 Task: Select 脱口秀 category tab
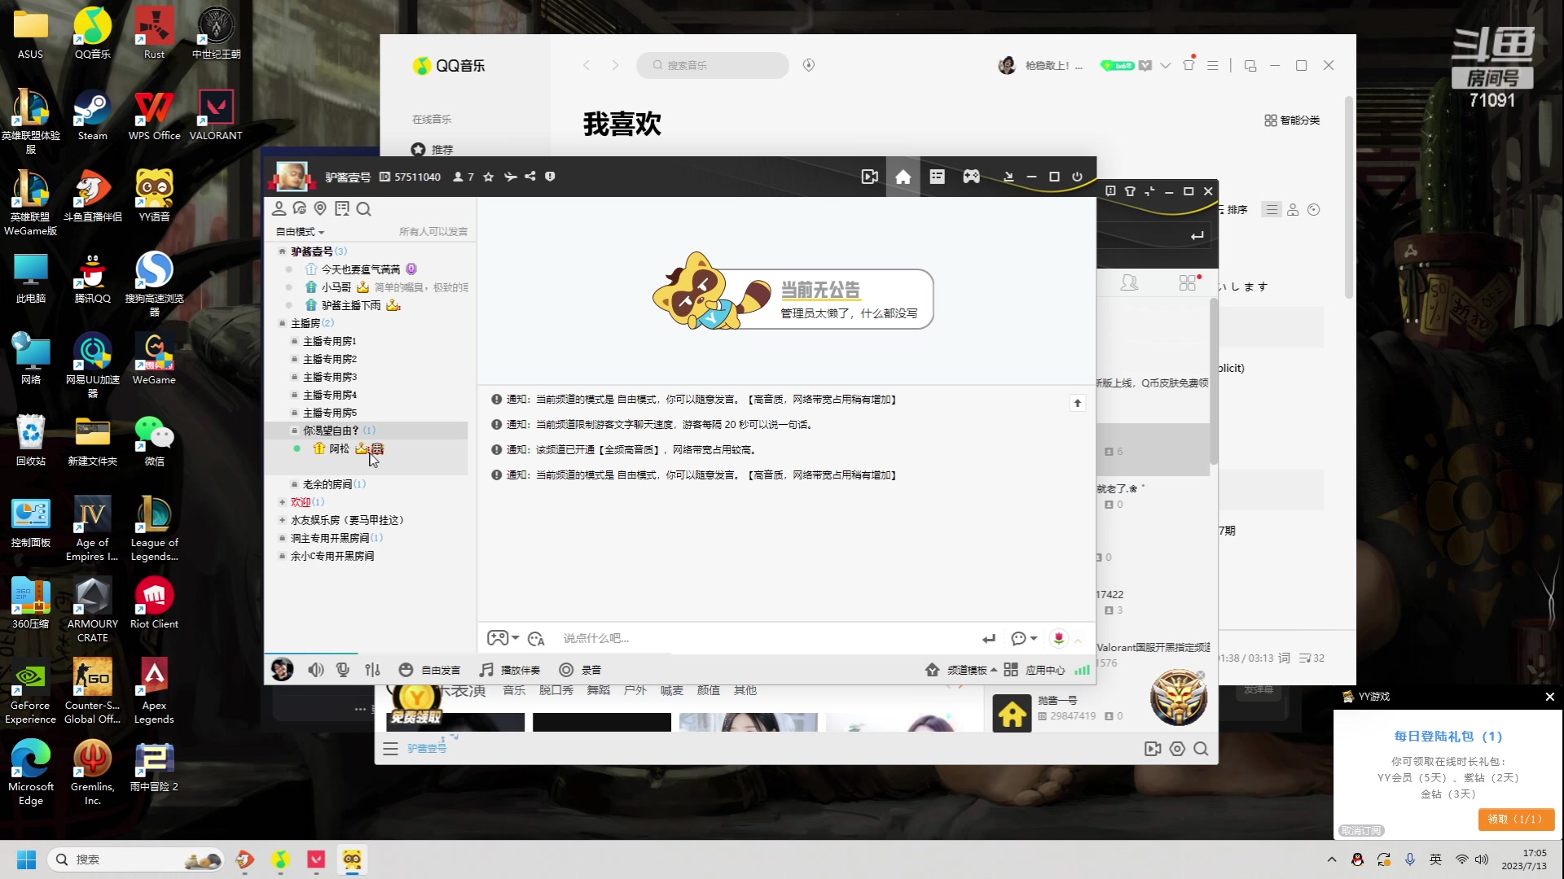tap(556, 690)
